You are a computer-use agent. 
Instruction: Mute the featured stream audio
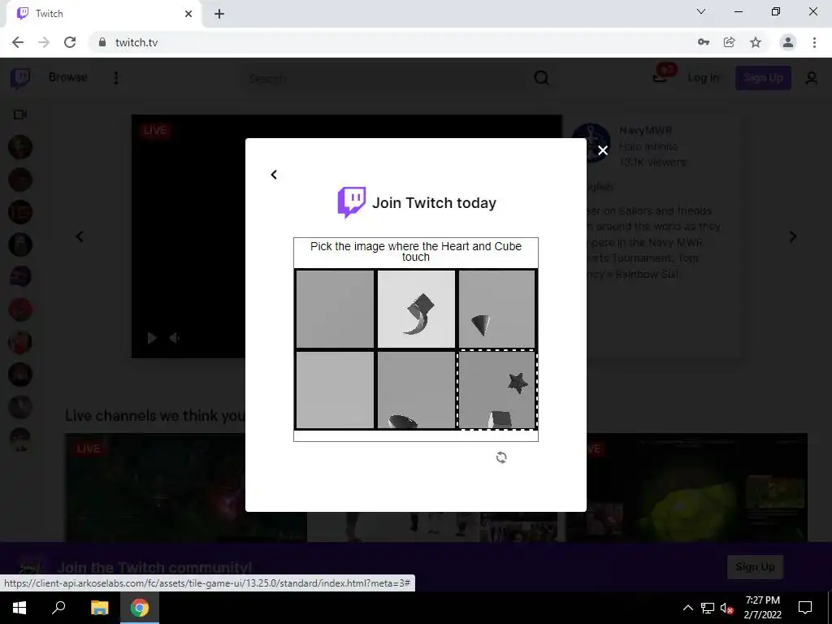point(175,338)
